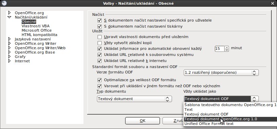Select the Microsoft Office tree item
The width and height of the screenshot is (277, 129).
pos(36,31)
